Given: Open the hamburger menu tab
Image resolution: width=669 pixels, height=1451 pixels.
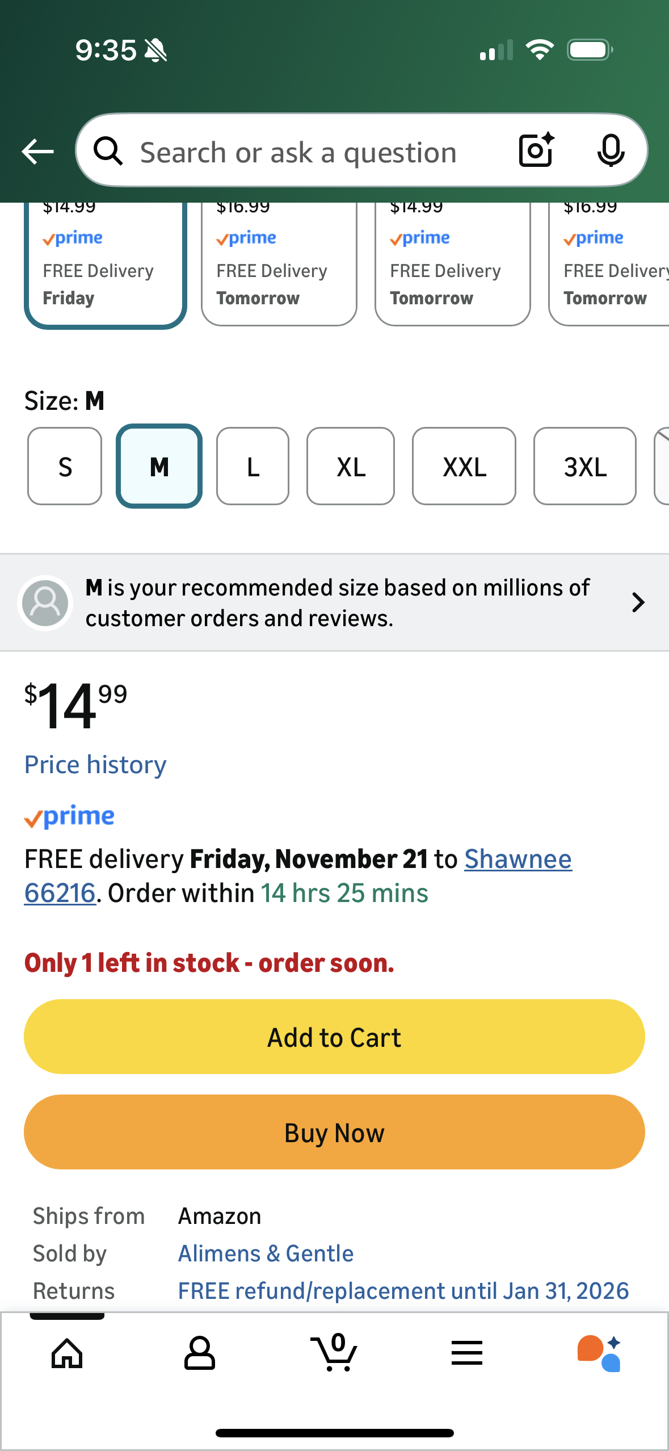Looking at the screenshot, I should point(467,1353).
